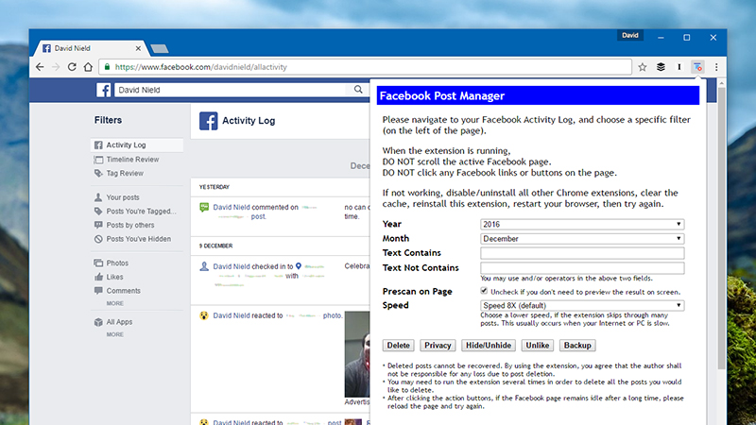Click the wow reaction emoji icon

(x=204, y=315)
